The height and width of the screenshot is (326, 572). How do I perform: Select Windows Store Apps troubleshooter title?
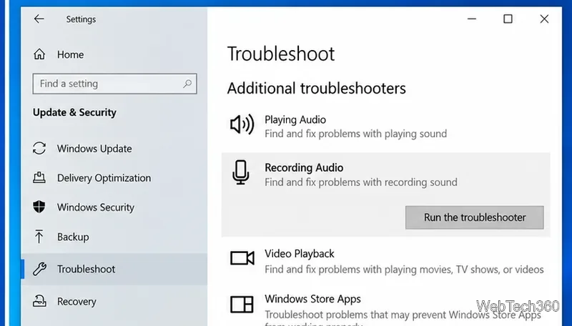point(312,299)
